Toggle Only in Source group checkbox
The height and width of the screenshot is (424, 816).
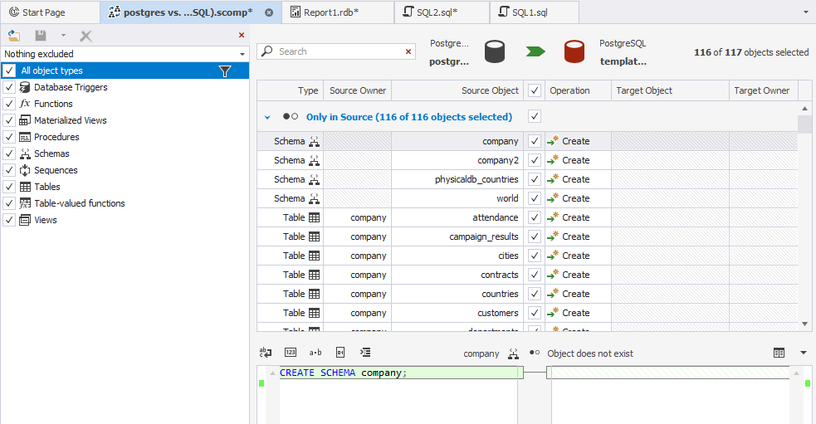[535, 116]
